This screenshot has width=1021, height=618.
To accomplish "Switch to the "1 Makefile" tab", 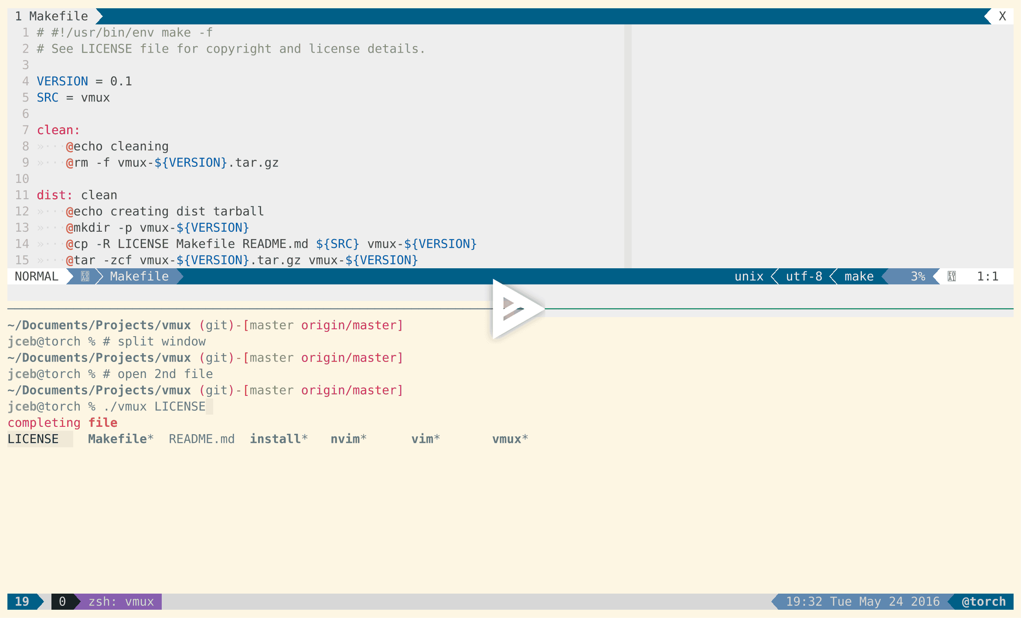I will coord(52,16).
